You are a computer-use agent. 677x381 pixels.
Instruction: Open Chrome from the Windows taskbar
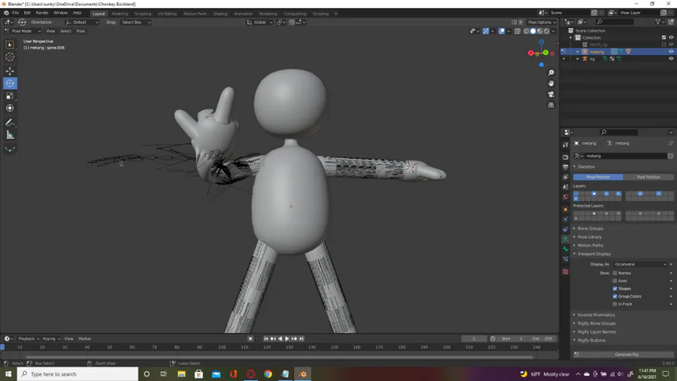268,373
